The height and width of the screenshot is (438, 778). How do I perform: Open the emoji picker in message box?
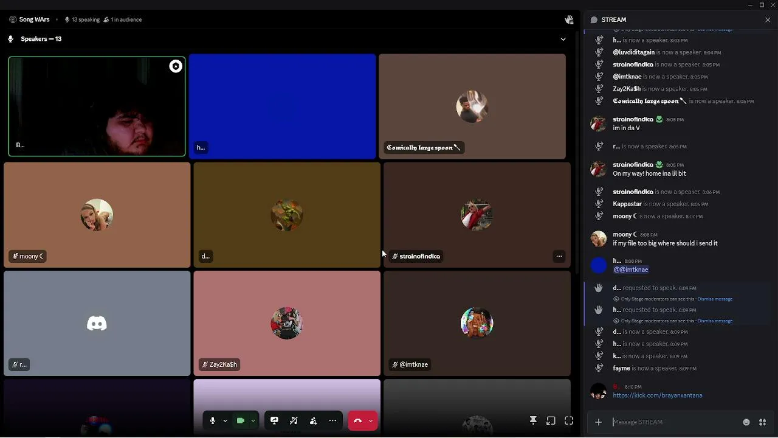click(x=746, y=422)
